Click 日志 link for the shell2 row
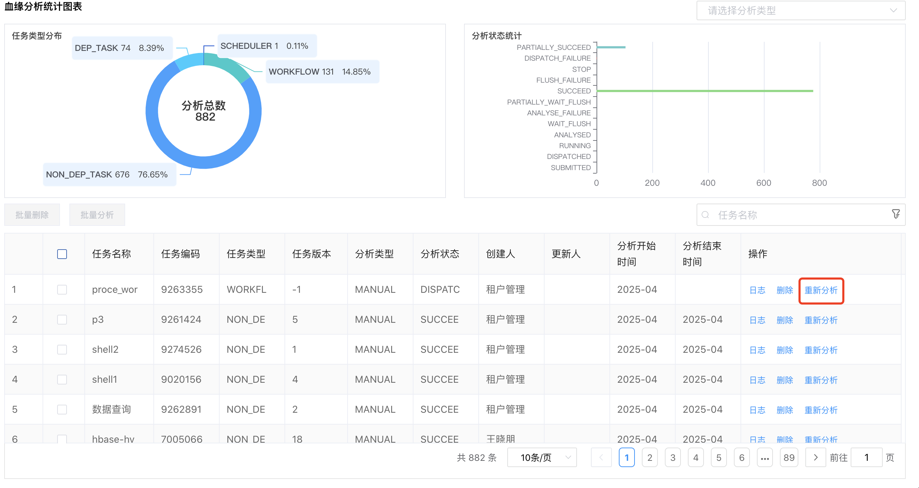This screenshot has height=488, width=919. pyautogui.click(x=757, y=350)
